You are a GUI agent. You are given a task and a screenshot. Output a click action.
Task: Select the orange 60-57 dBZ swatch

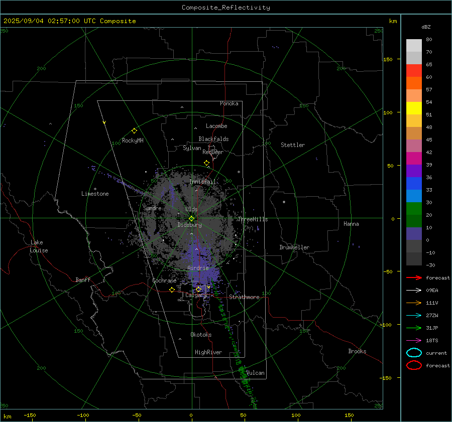coord(414,83)
